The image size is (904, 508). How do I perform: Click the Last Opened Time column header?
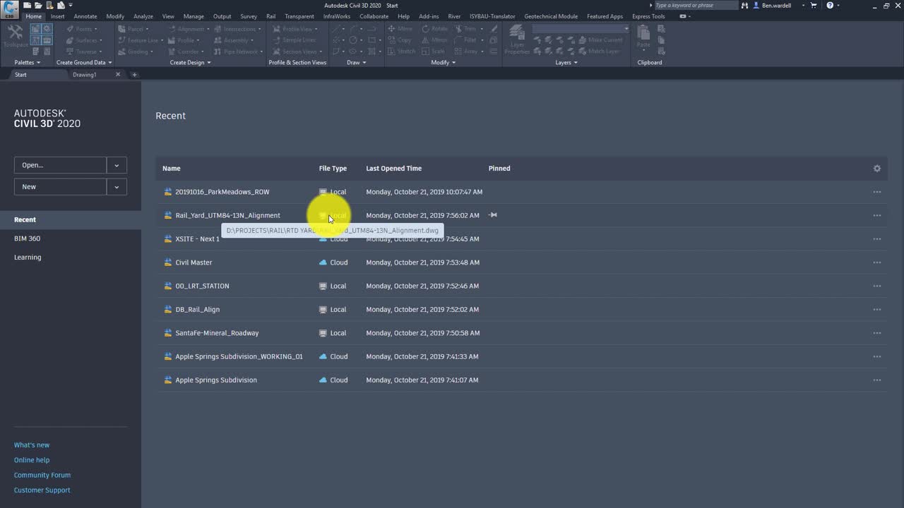point(393,169)
